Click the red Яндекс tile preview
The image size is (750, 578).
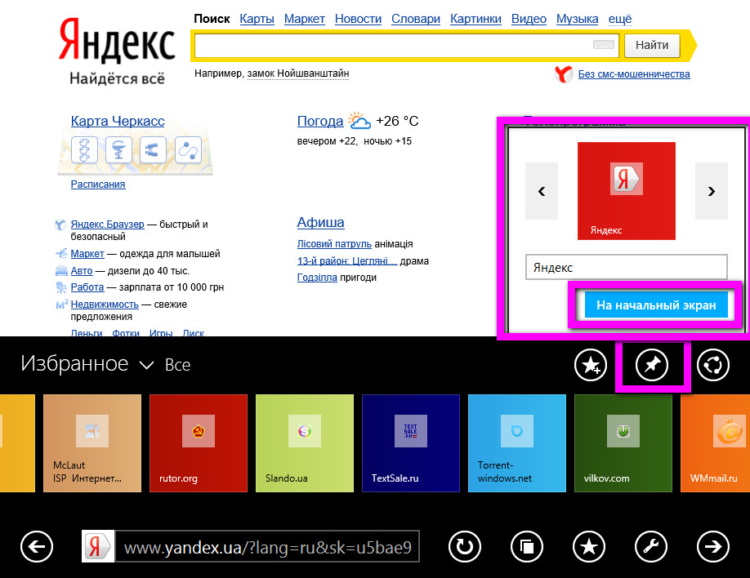point(627,191)
